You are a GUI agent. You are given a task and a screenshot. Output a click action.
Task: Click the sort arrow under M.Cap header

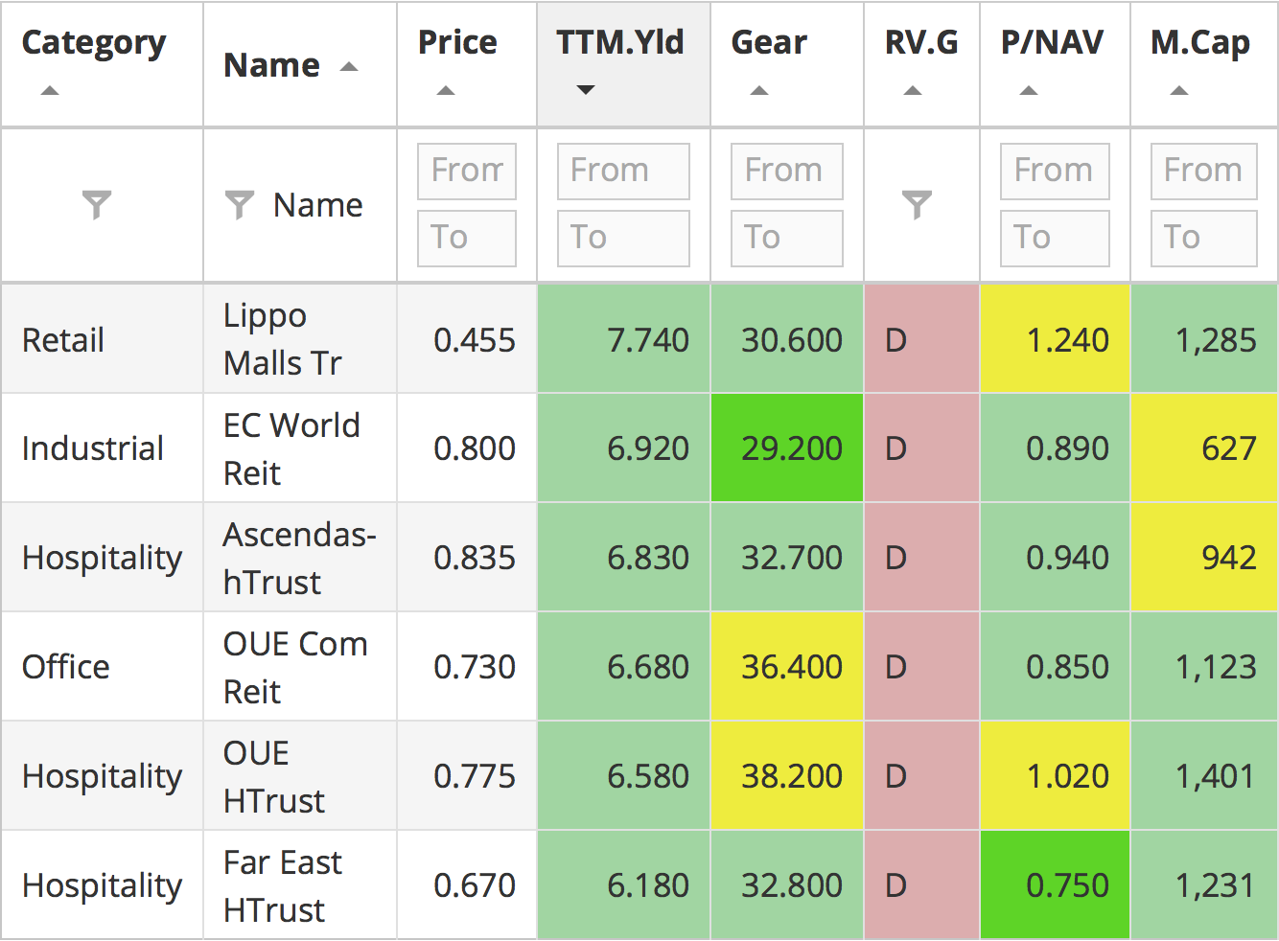tap(1179, 91)
